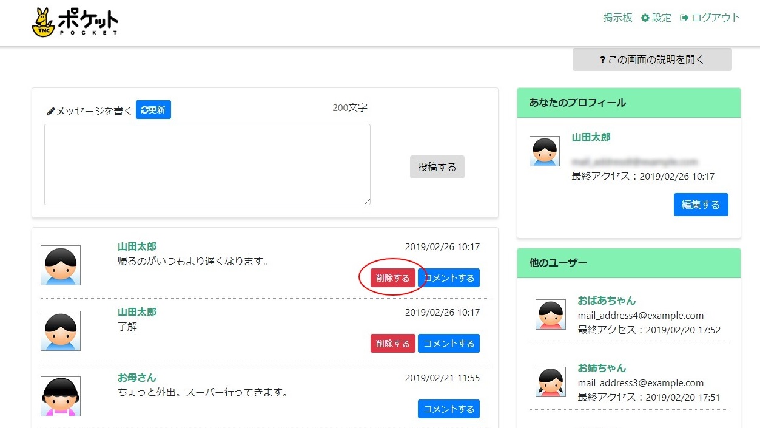Click 削除する on the second post
The width and height of the screenshot is (760, 428).
392,343
